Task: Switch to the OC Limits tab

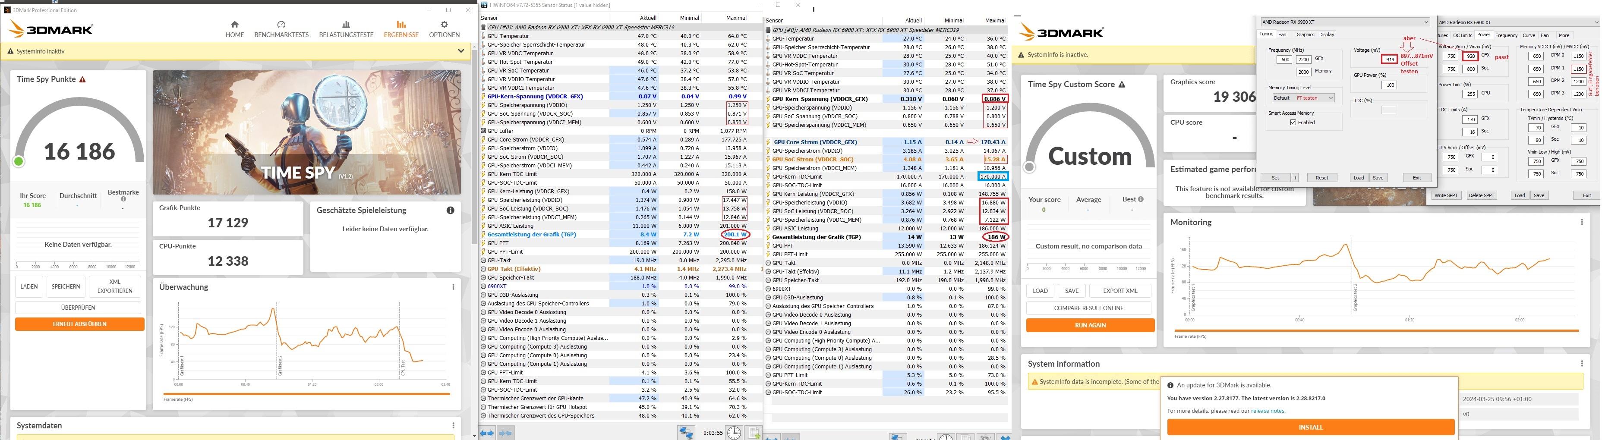Action: [1462, 35]
